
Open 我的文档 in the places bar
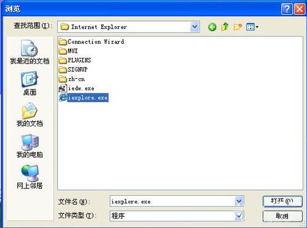tap(30, 115)
